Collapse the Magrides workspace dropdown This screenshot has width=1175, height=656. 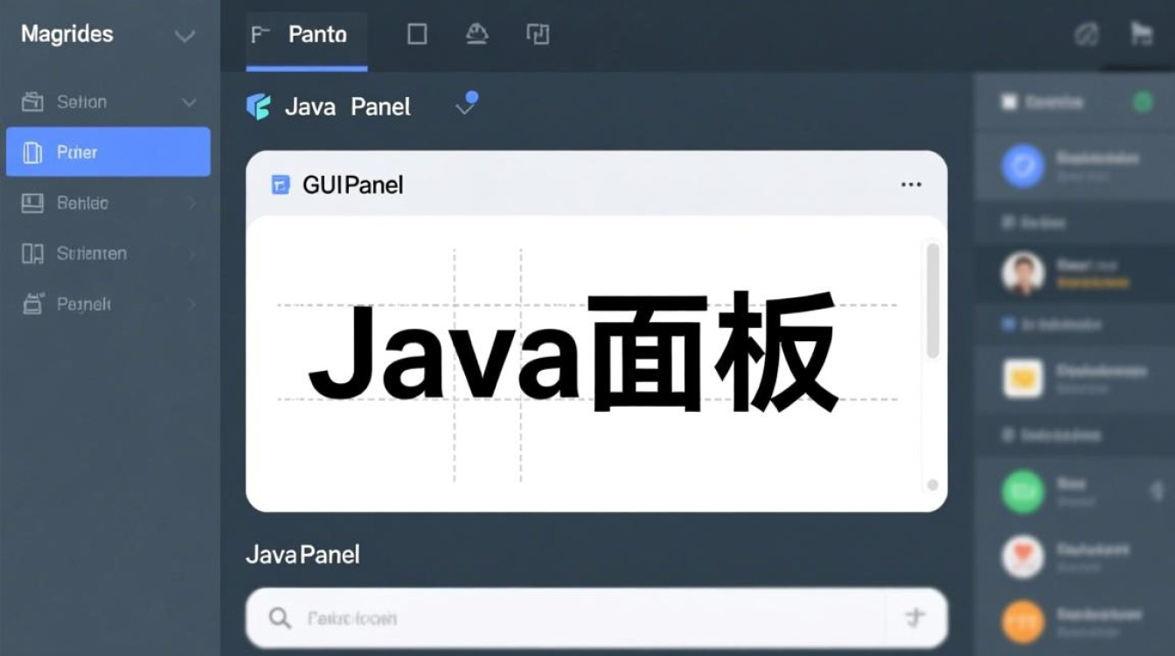[184, 37]
